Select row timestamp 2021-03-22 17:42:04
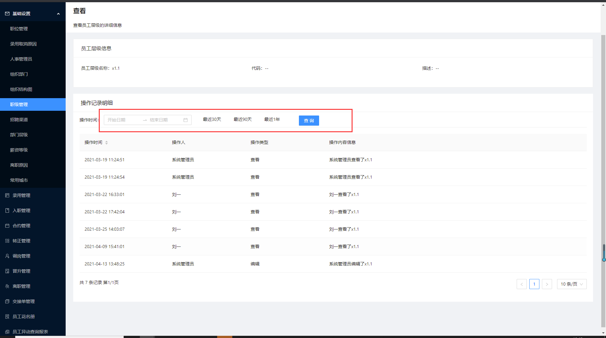606x338 pixels. (104, 212)
